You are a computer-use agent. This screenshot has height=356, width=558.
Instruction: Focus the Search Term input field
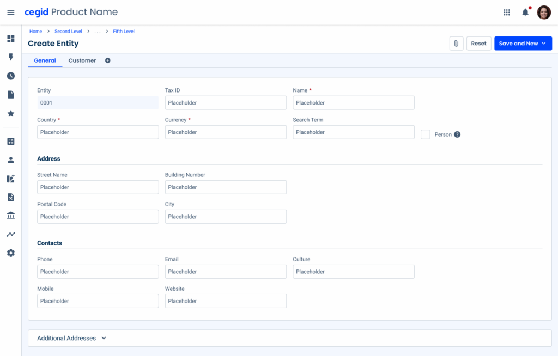click(353, 132)
